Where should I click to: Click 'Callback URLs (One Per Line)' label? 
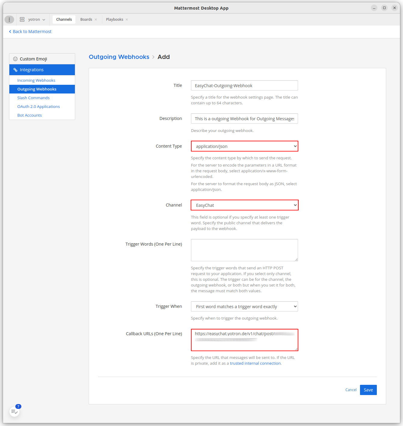pos(154,334)
